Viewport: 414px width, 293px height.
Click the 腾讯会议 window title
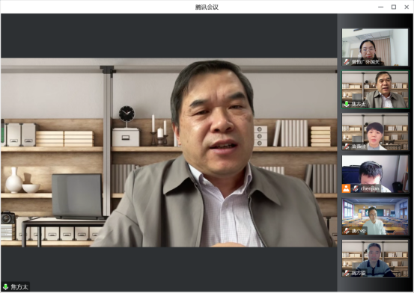pyautogui.click(x=207, y=7)
